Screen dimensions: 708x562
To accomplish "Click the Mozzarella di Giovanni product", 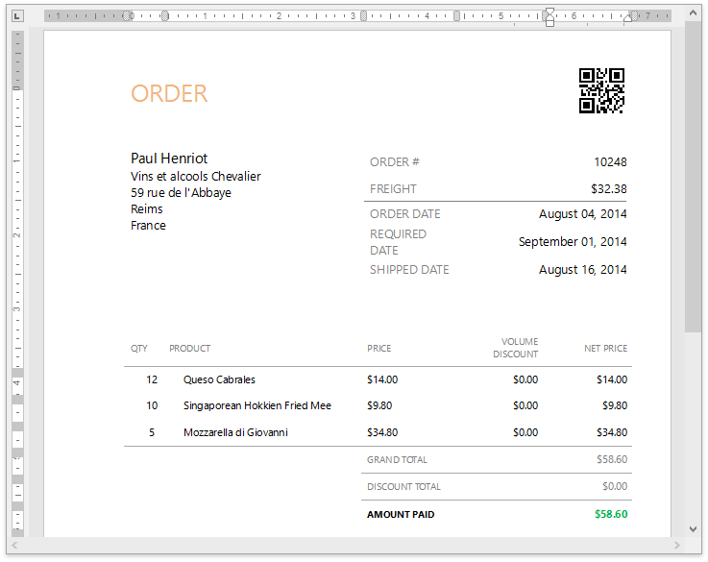I will pos(235,432).
